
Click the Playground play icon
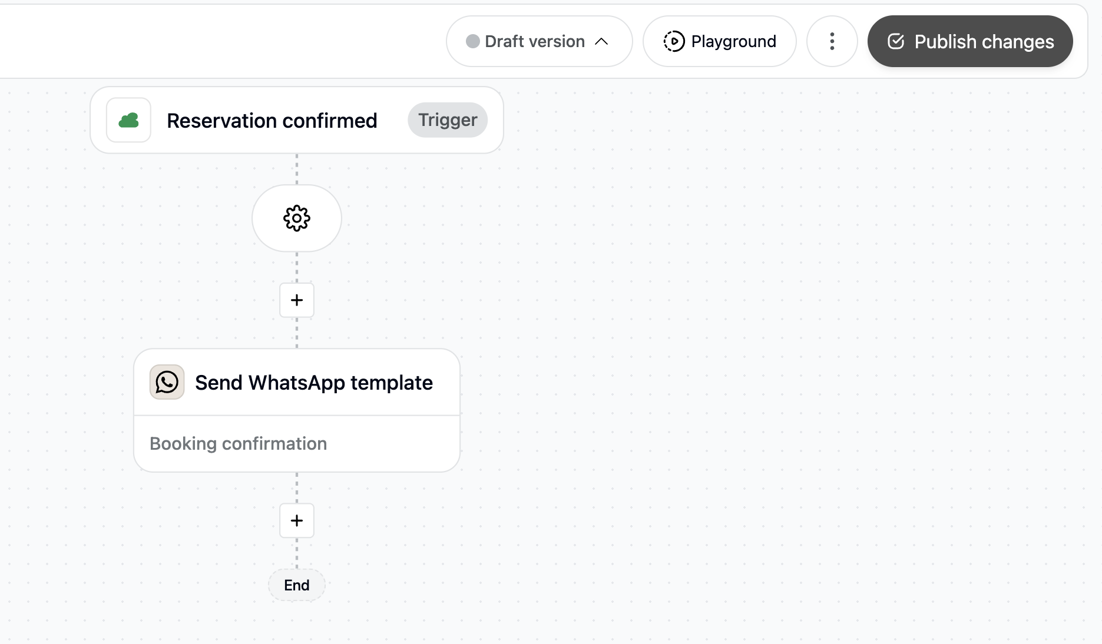tap(674, 41)
